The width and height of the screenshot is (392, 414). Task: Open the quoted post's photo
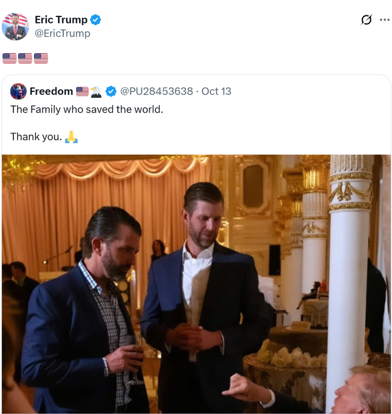(x=196, y=284)
